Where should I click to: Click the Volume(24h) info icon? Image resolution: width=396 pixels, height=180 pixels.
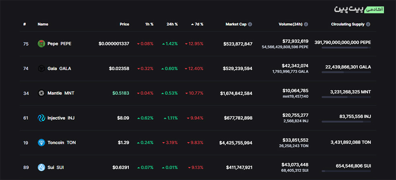pos(306,24)
